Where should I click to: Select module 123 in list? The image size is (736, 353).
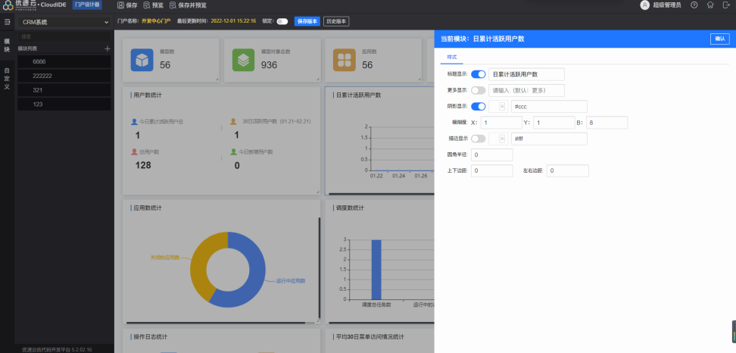click(64, 105)
